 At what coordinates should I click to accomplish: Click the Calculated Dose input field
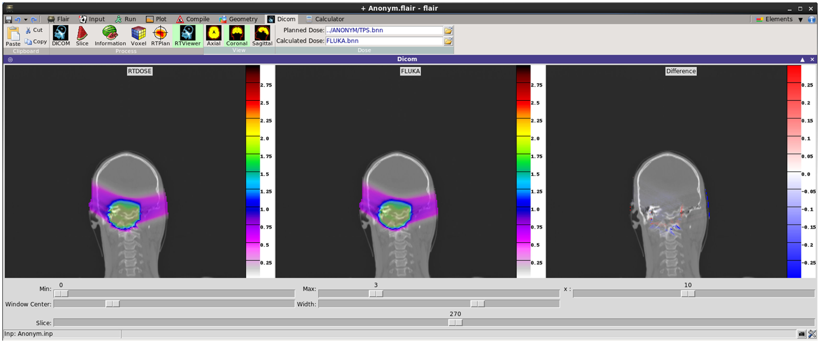click(384, 41)
